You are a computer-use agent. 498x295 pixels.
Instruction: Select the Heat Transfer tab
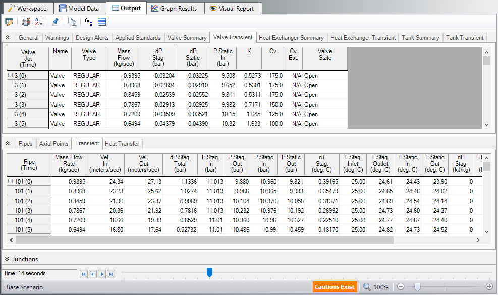[122, 144]
